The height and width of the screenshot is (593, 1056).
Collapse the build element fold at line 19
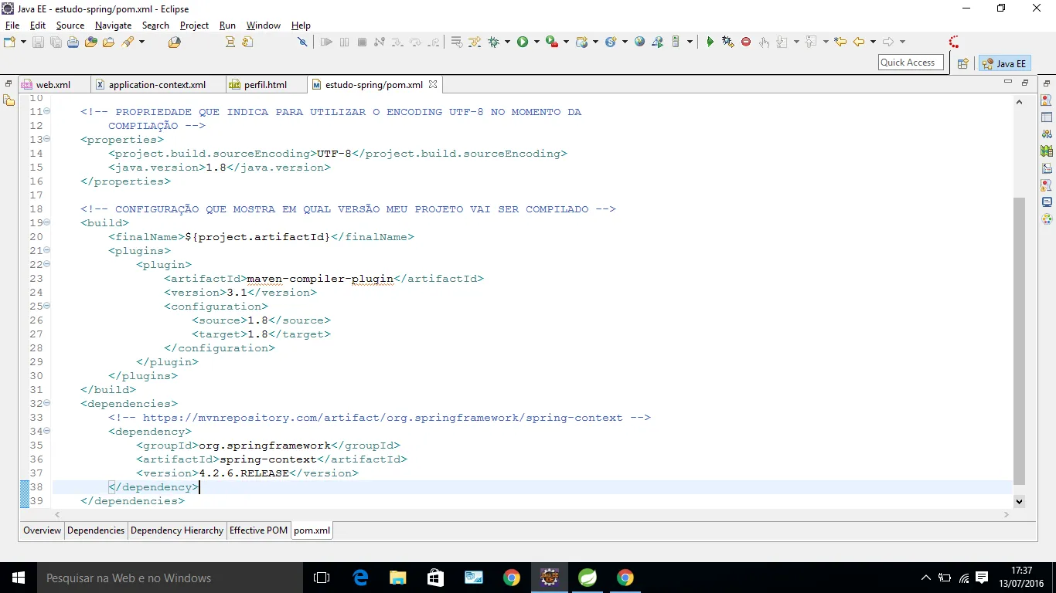point(47,222)
